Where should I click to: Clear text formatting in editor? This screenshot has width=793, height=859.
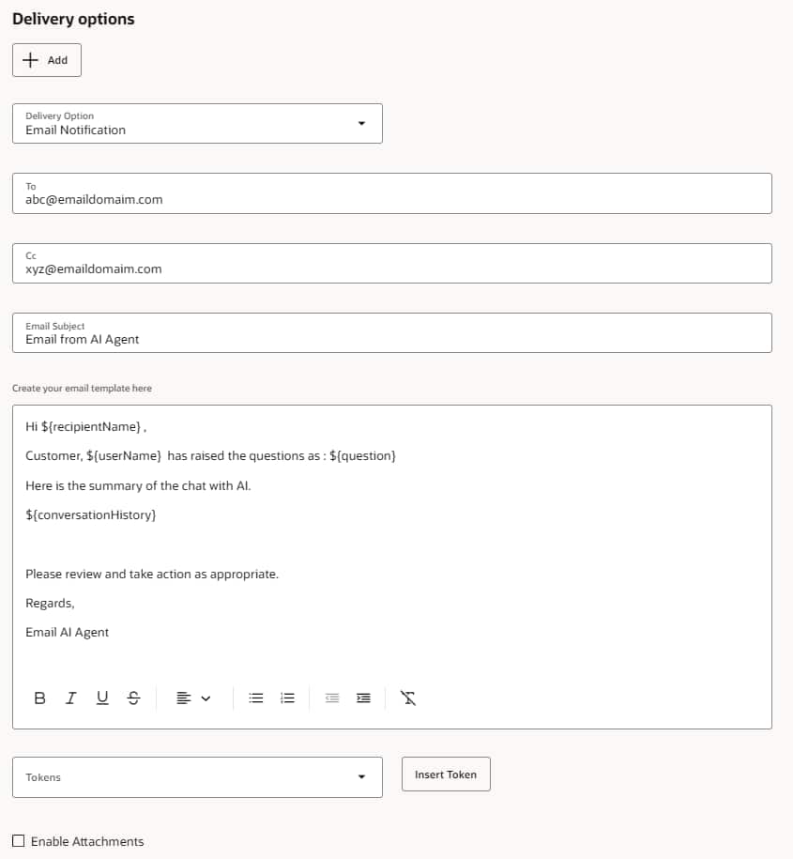(x=408, y=698)
